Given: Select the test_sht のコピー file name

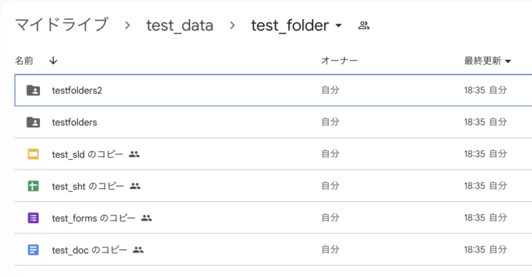Looking at the screenshot, I should click(88, 186).
